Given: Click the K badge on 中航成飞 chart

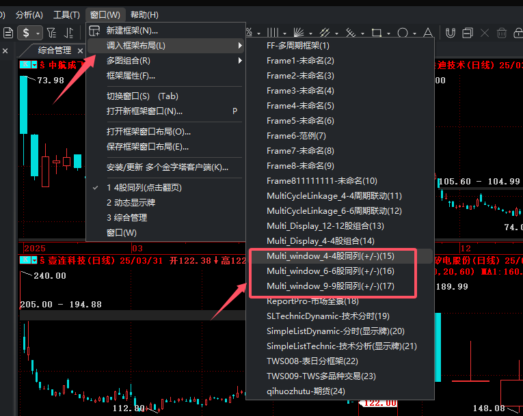Looking at the screenshot, I should point(25,65).
